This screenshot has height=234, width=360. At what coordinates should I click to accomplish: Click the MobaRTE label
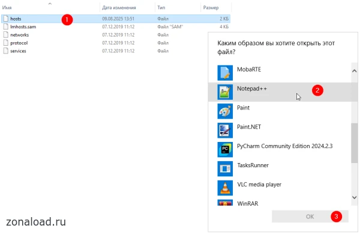coord(249,70)
